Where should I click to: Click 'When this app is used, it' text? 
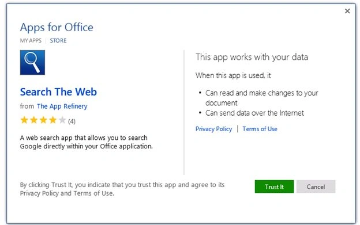pos(233,75)
